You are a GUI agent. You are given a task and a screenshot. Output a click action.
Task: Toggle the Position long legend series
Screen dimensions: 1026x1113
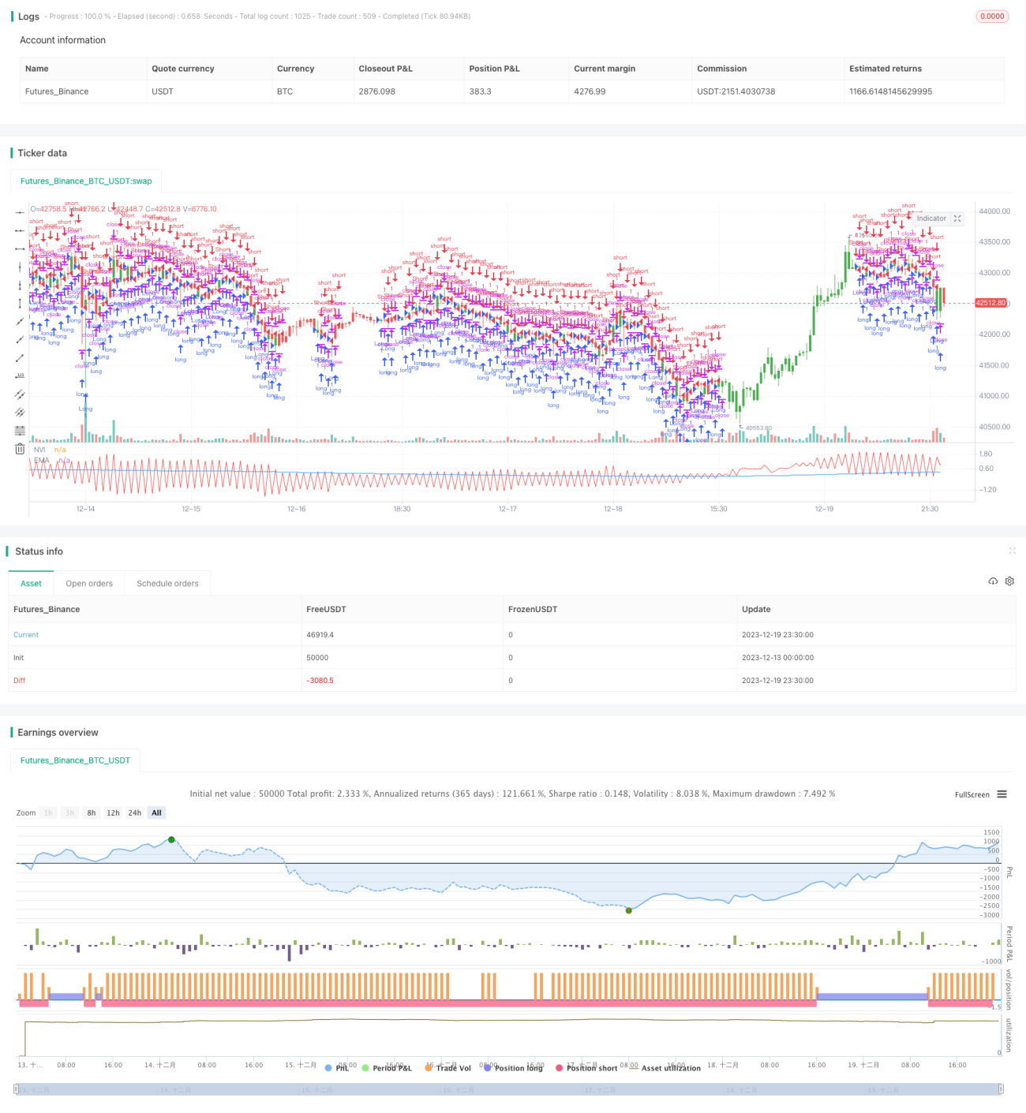tap(513, 1068)
